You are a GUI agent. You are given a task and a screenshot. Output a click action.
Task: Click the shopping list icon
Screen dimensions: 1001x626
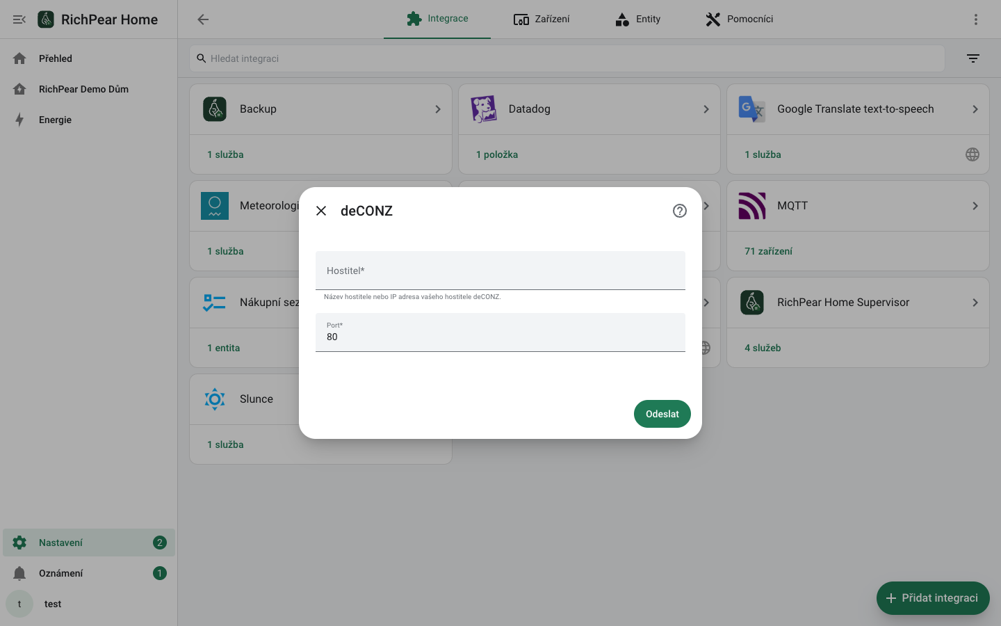pos(215,303)
